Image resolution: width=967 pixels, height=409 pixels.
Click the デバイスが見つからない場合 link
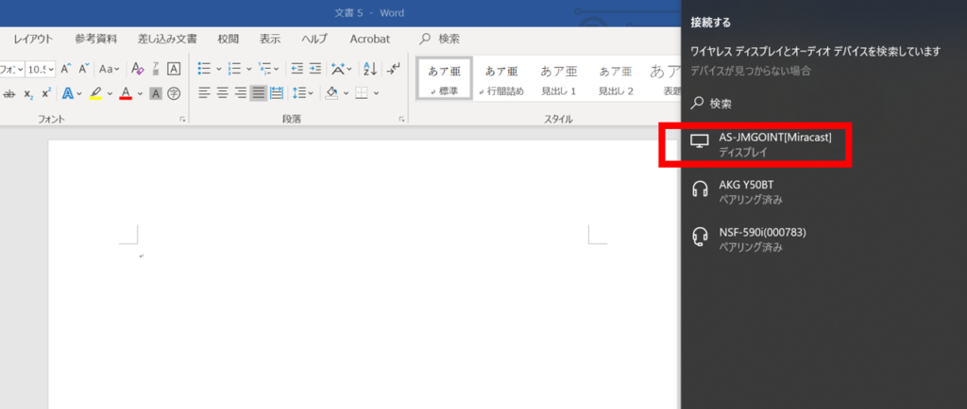pos(751,71)
